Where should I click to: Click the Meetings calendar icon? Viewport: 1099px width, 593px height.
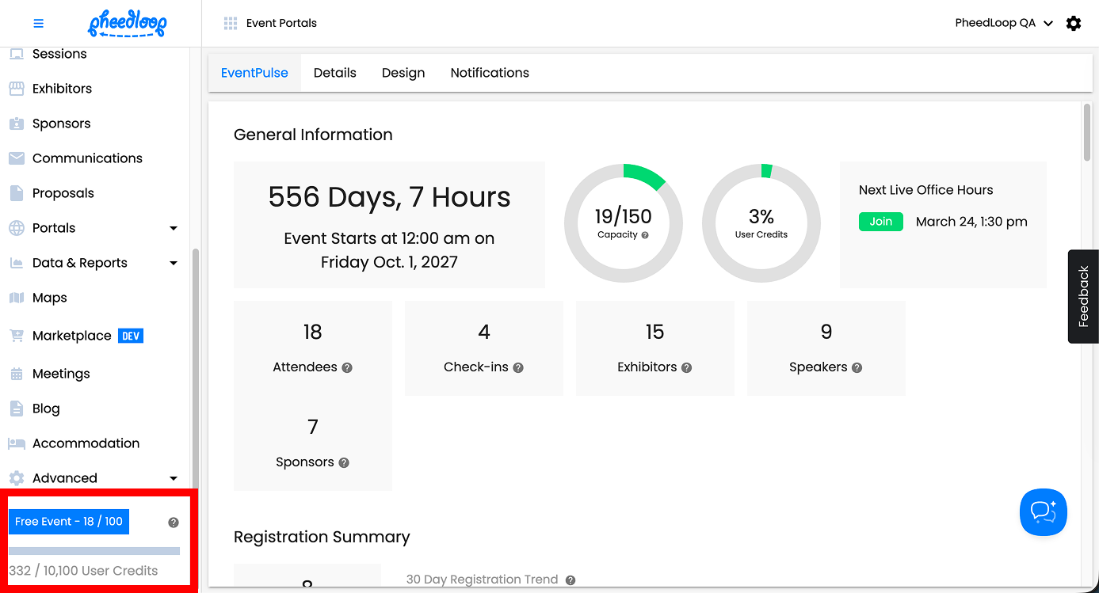click(17, 374)
